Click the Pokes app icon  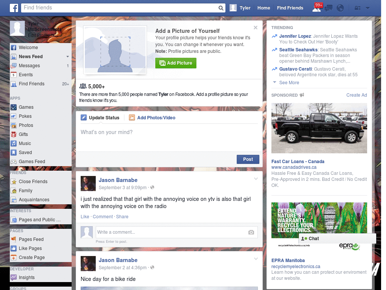pos(14,116)
